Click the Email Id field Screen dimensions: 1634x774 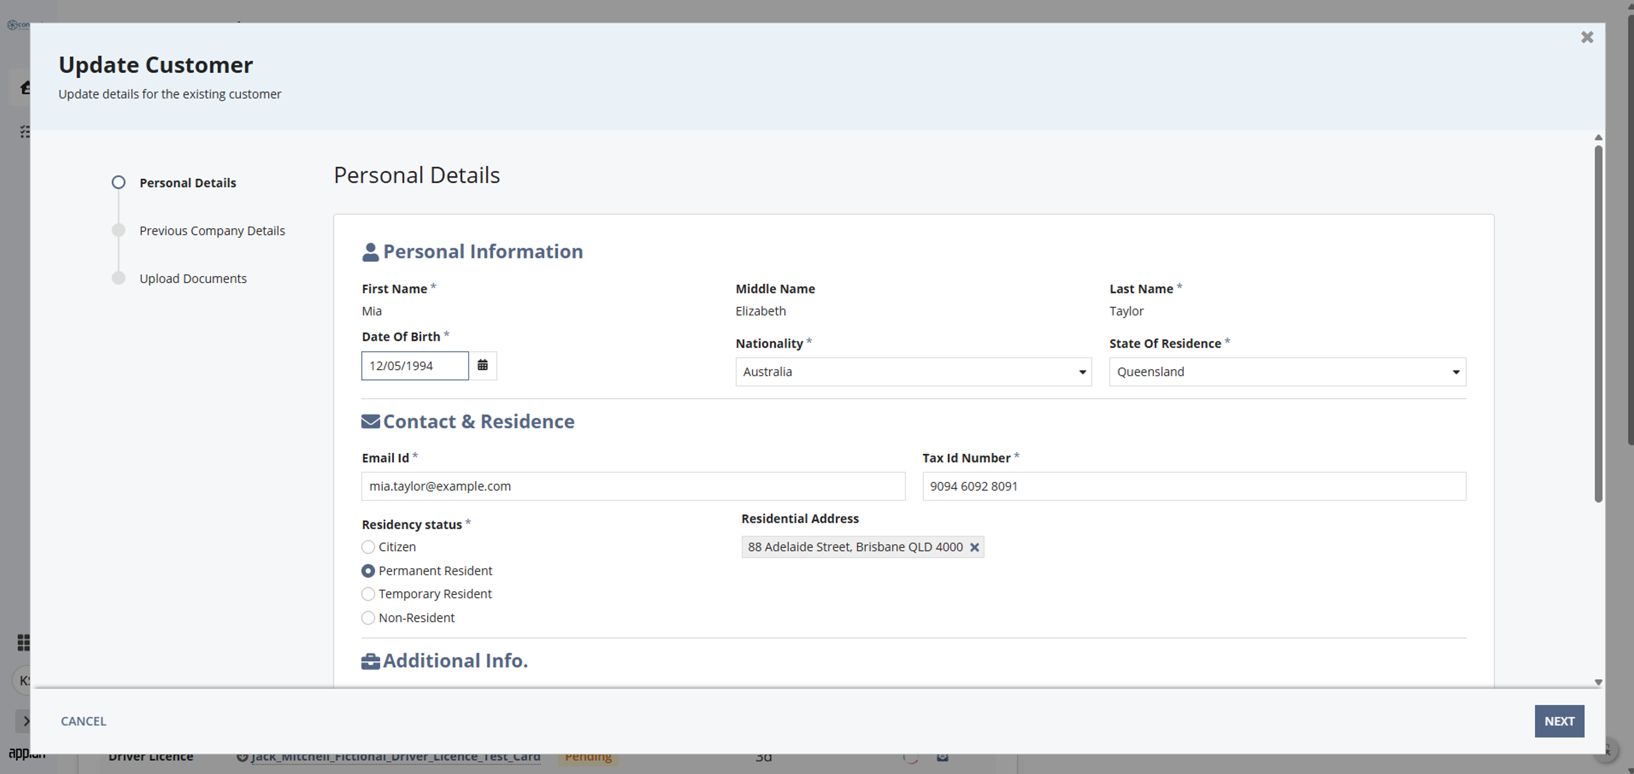pos(633,486)
